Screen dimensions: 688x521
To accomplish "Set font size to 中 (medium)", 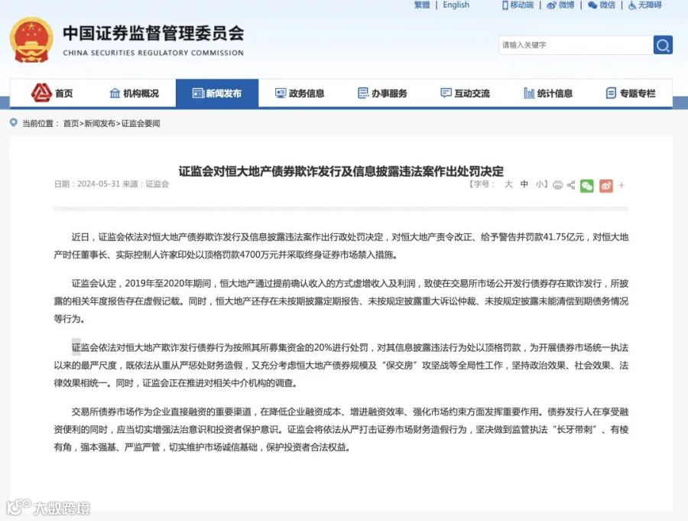I will [524, 184].
